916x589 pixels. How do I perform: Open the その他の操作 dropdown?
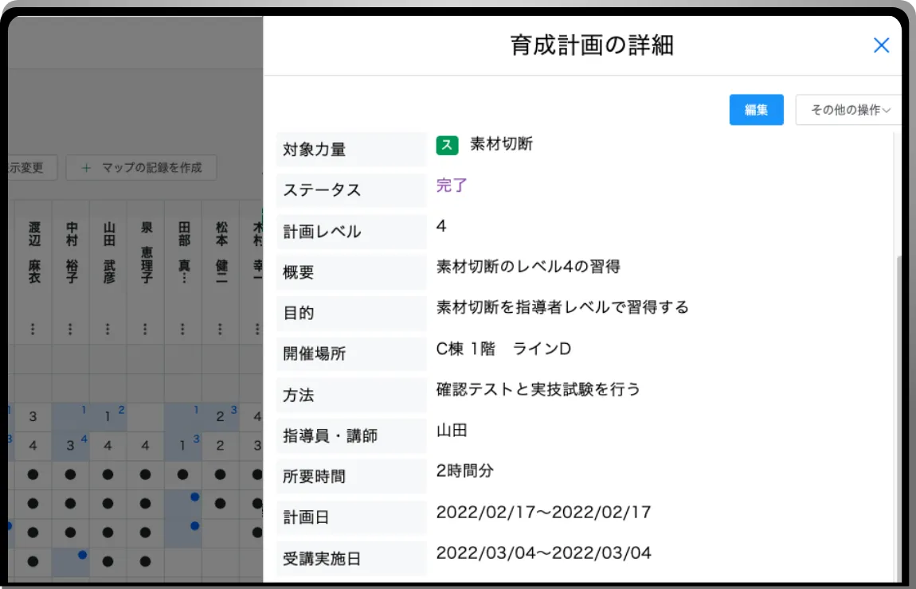coord(849,110)
